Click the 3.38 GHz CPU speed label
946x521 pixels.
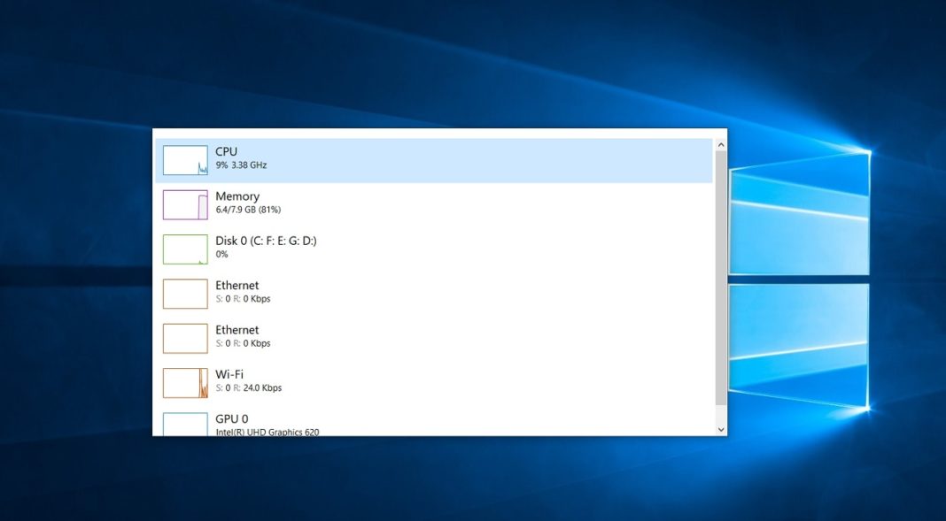pos(248,165)
